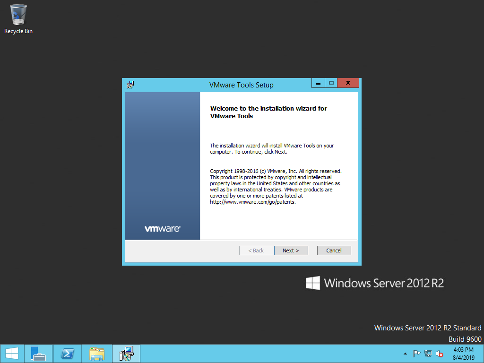484x363 pixels.
Task: Minimize the VMware Tools Setup window
Action: [318, 83]
